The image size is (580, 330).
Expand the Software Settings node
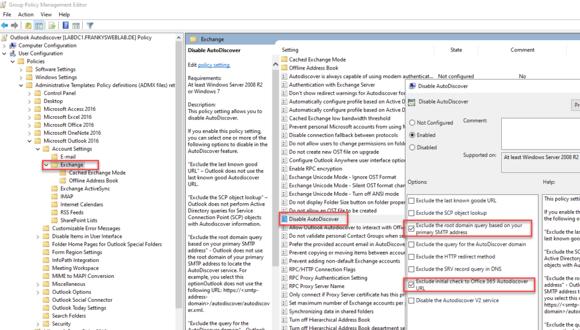21,70
